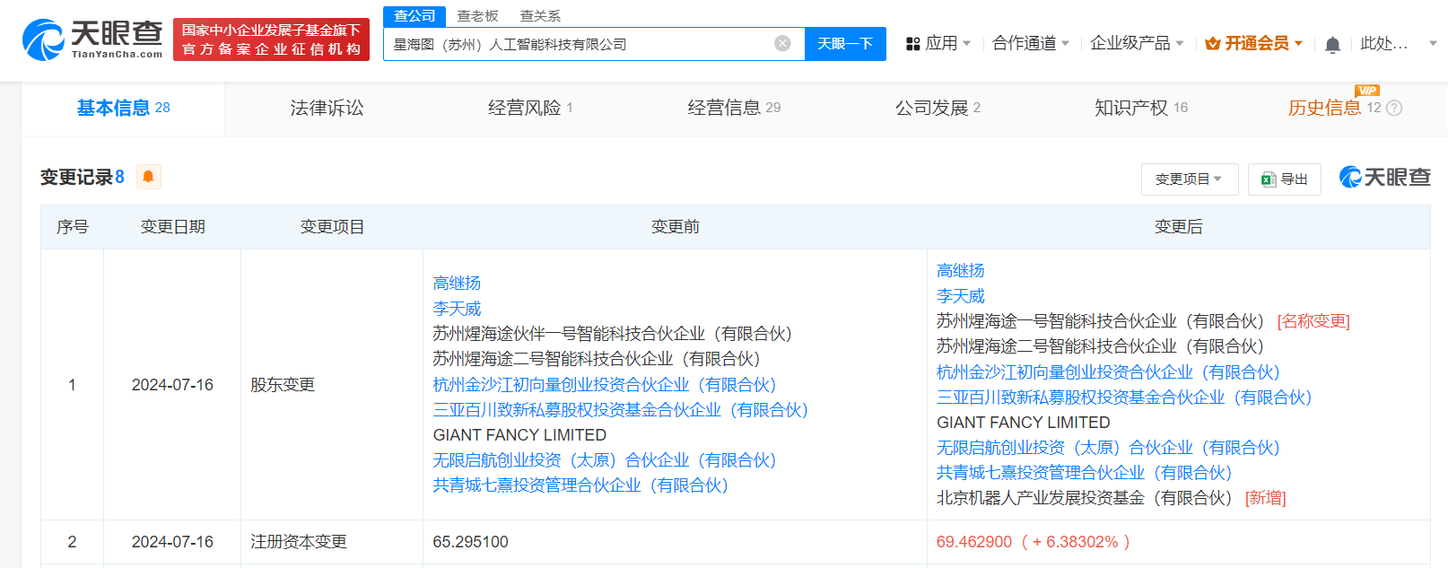
Task: Open 高继扬 link in 变更前 column
Action: pyautogui.click(x=457, y=284)
